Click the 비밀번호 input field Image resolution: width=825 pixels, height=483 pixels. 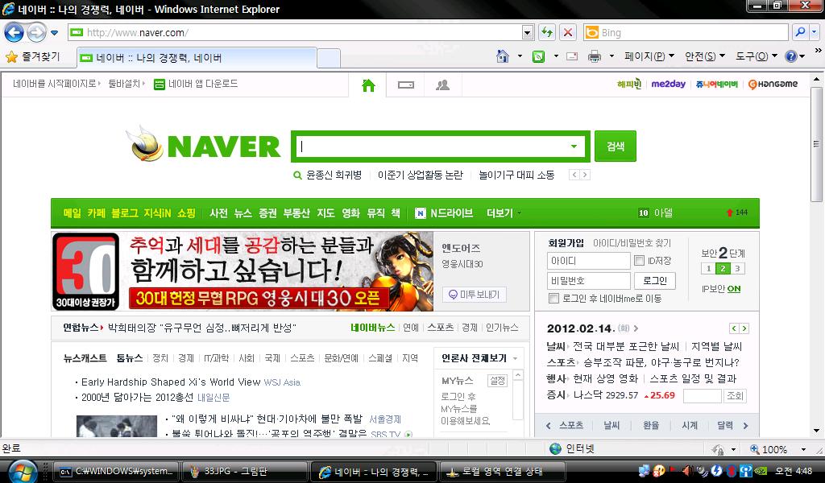pyautogui.click(x=588, y=281)
